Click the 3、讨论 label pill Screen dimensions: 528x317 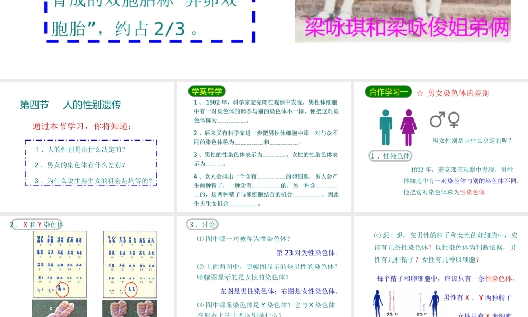click(x=202, y=225)
